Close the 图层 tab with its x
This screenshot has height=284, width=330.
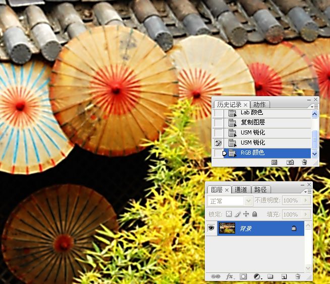pos(227,190)
